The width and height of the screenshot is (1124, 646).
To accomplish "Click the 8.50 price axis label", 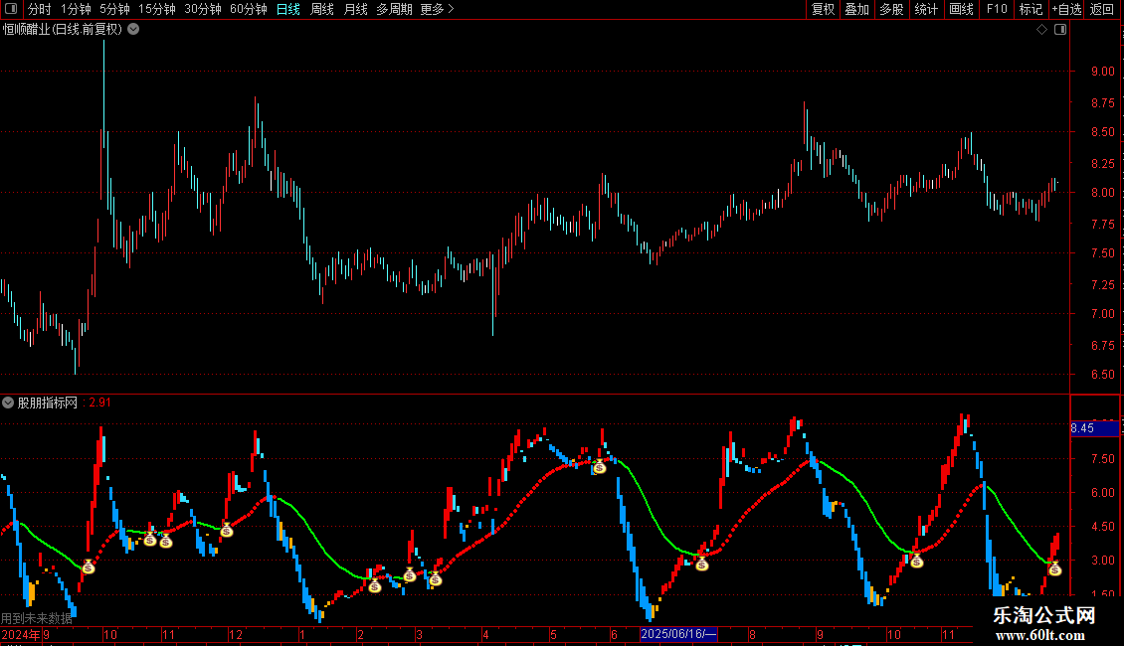I will coord(1102,132).
